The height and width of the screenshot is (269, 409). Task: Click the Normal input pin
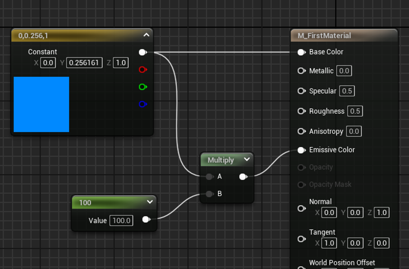coord(301,208)
